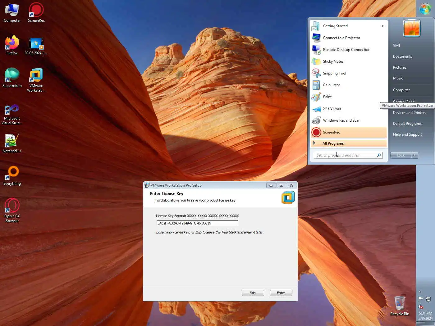The height and width of the screenshot is (326, 435).
Task: Click the XPS Viewer paper plane icon
Action: coord(316,109)
